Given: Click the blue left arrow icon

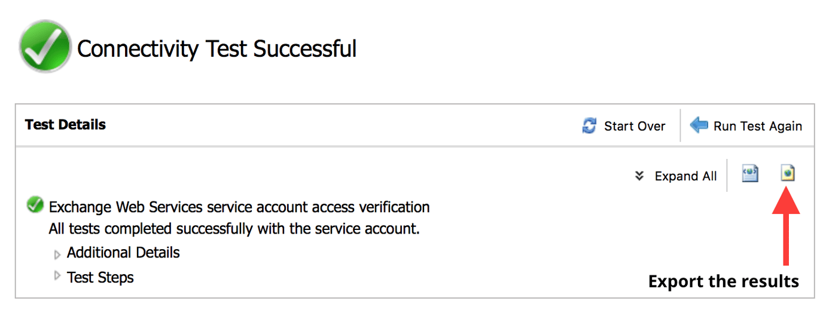Looking at the screenshot, I should 699,125.
